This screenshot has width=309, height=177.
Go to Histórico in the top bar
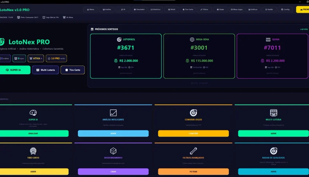coord(155,9)
